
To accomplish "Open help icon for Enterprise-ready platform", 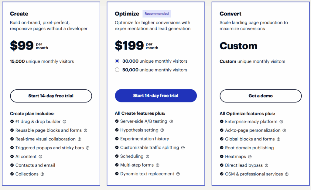I will click(x=281, y=122).
